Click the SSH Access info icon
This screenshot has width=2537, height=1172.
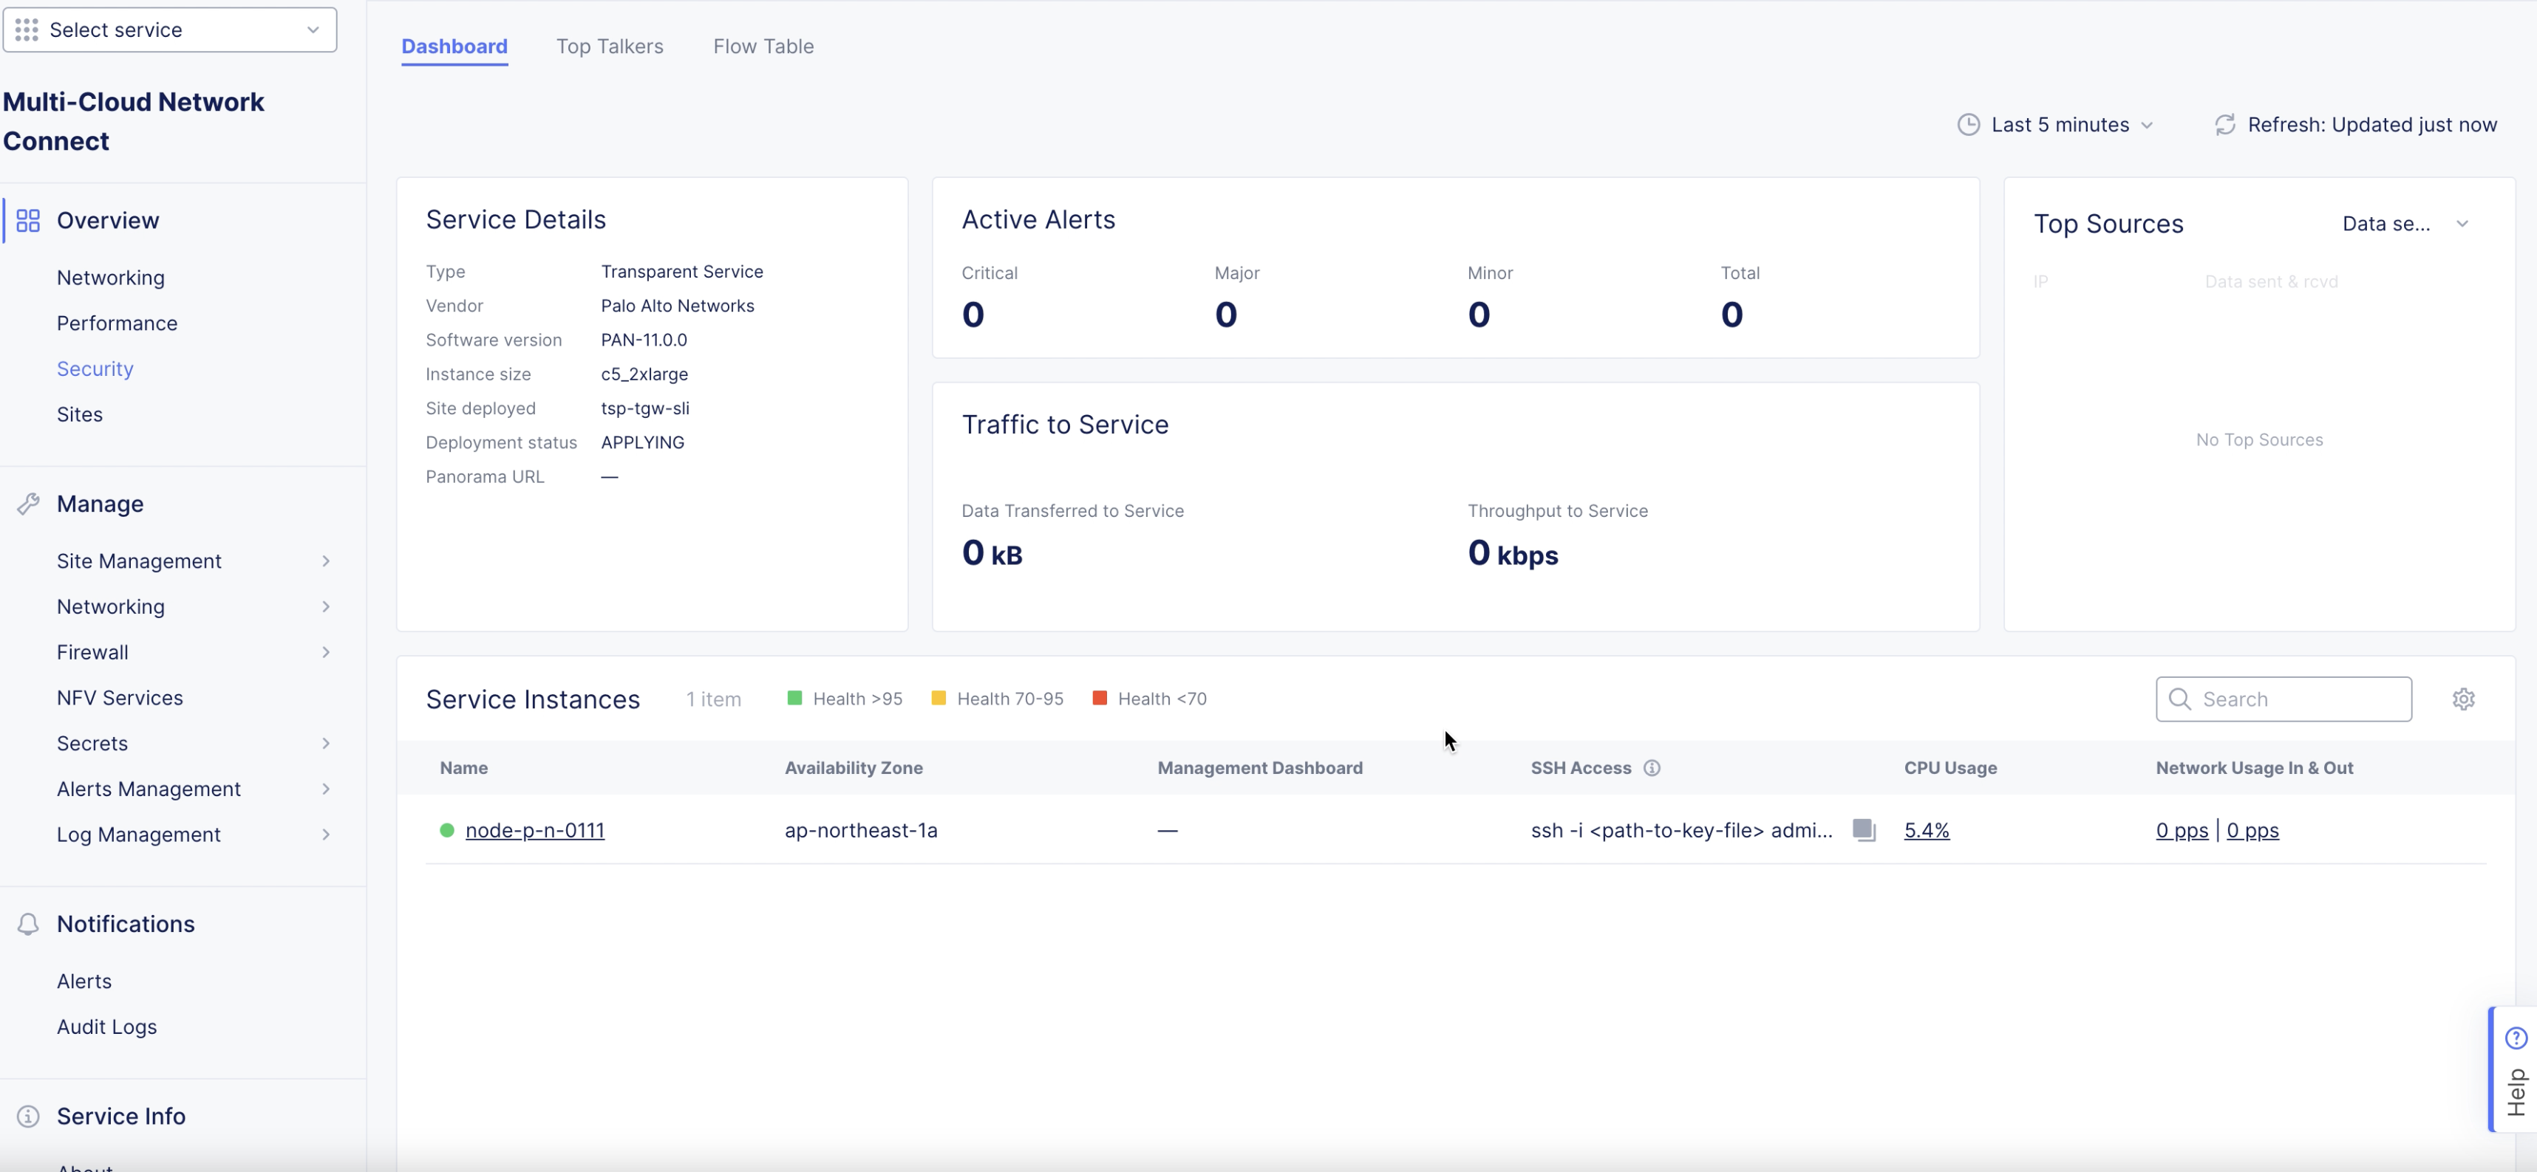pyautogui.click(x=1652, y=767)
